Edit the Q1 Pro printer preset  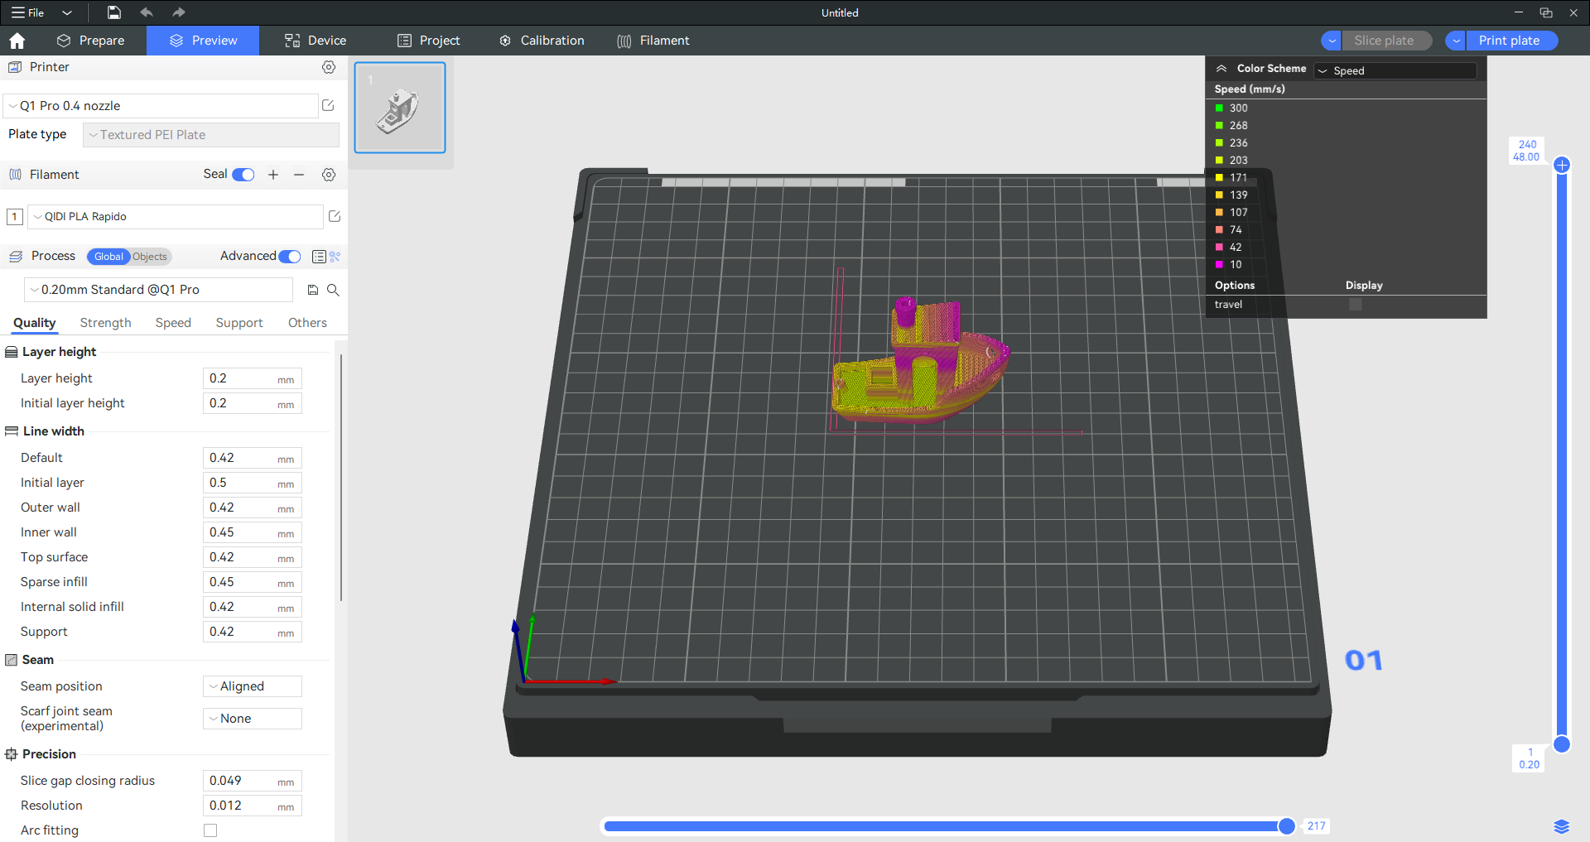(328, 105)
